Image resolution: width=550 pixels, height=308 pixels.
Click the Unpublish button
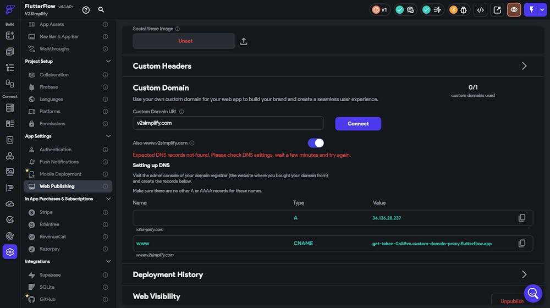coord(512,301)
